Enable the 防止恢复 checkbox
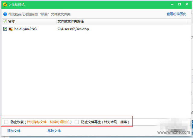The width and height of the screenshot is (193, 138). coord(6,122)
